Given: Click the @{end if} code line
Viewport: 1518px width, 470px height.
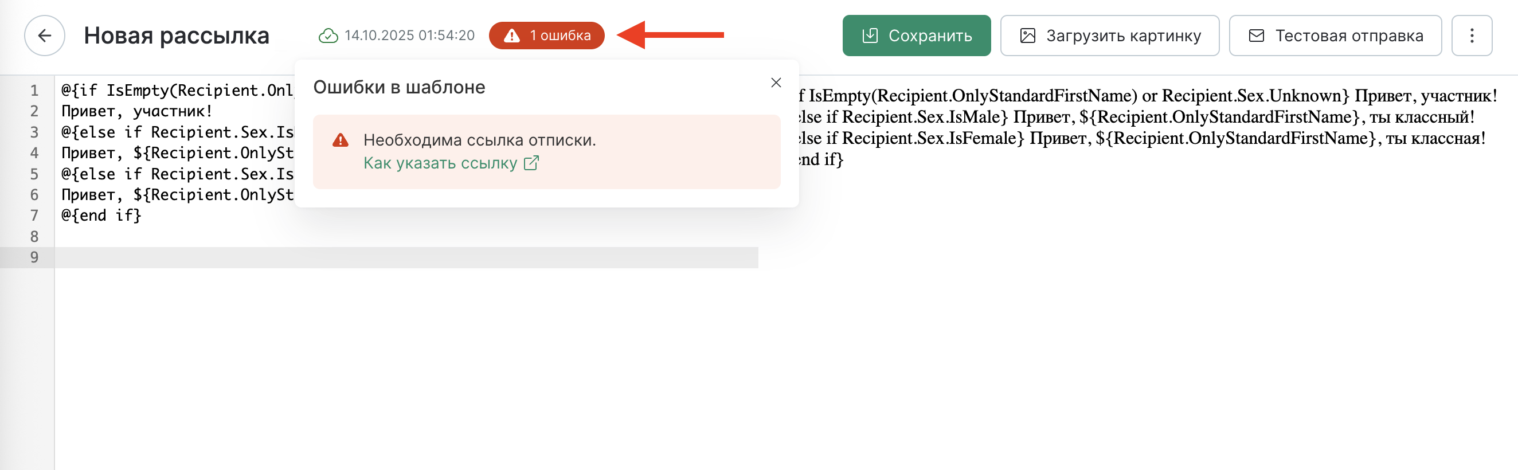Looking at the screenshot, I should pyautogui.click(x=101, y=216).
